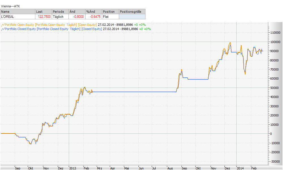Screen dimensions: 283x170
Task: Click the Jun label on time axis
Action: click(x=141, y=168)
